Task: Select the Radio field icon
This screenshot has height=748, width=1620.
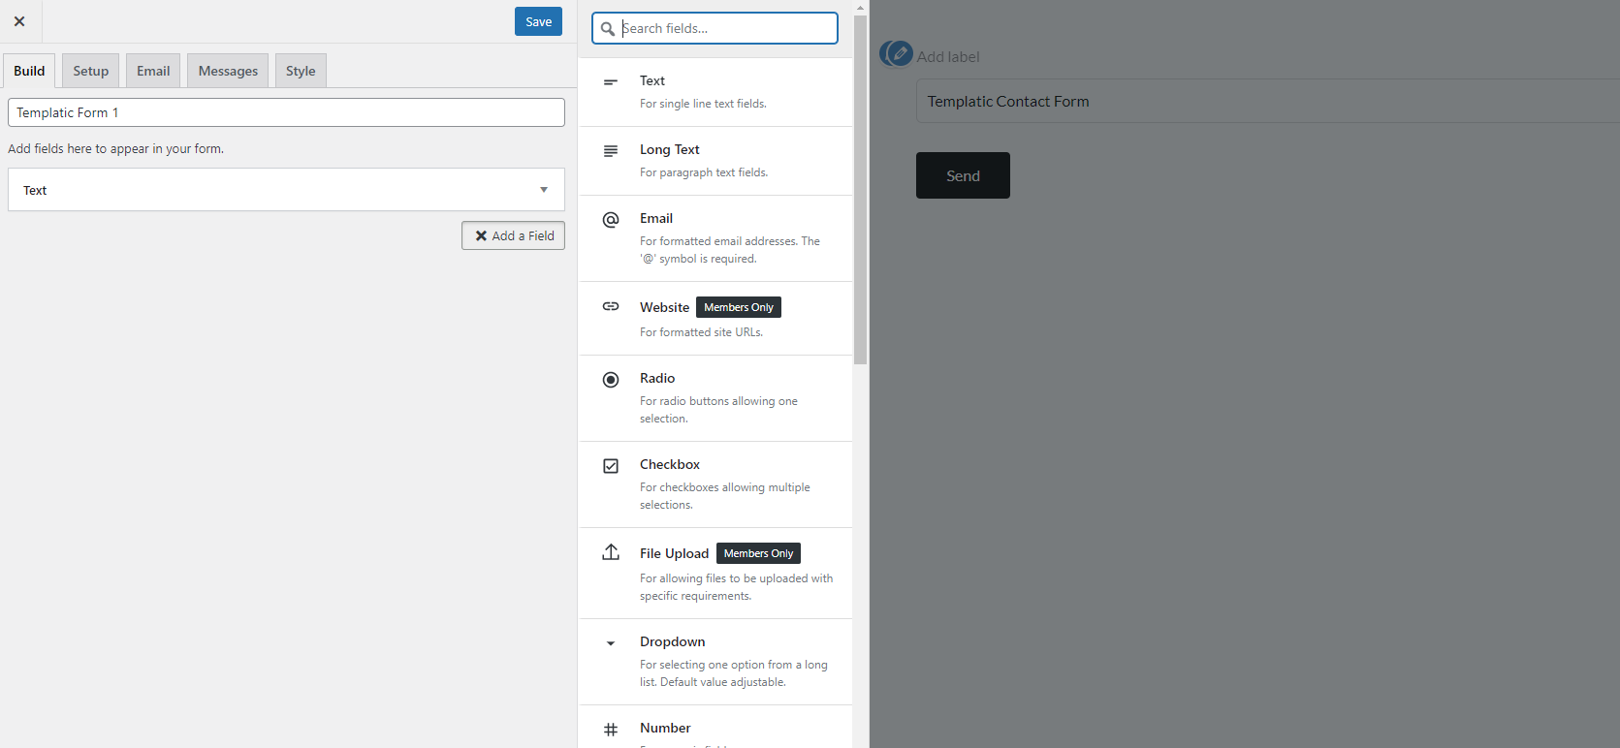Action: [611, 380]
